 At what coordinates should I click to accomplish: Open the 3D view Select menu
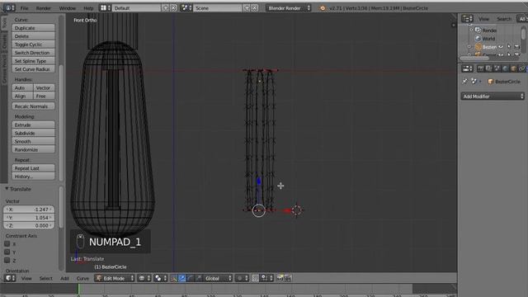(46, 279)
